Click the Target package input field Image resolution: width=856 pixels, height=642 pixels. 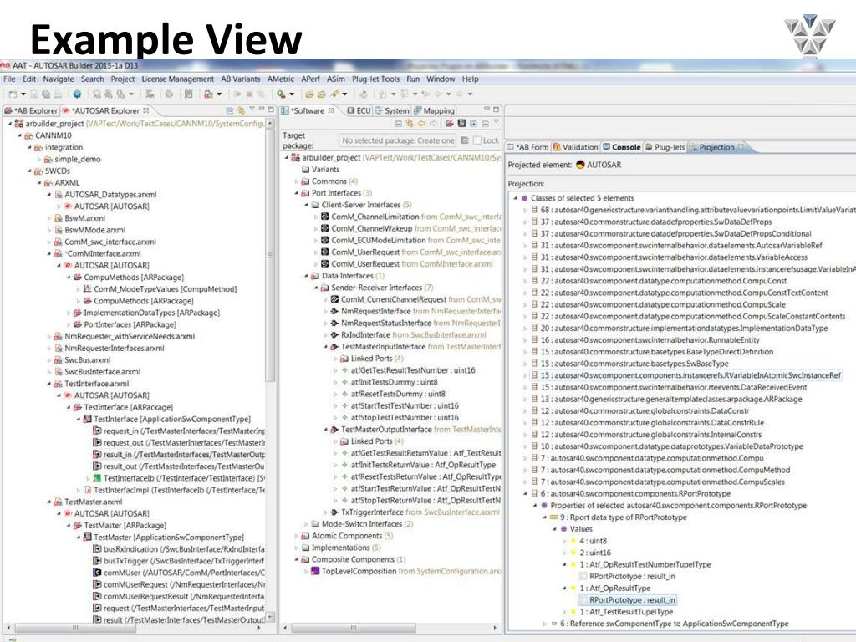(x=397, y=140)
